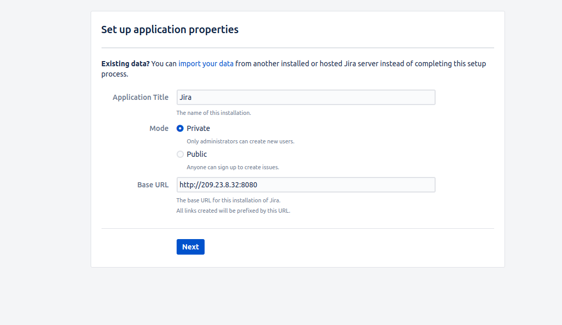Click 'Anyone can sign up to create issues.' hint
This screenshot has width=562, height=325.
tap(233, 167)
